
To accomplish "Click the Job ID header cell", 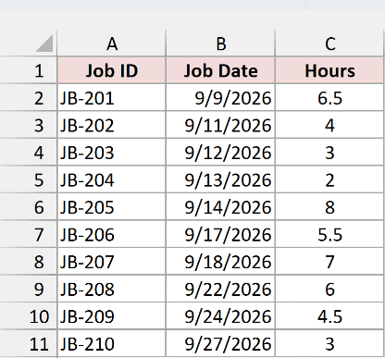I will click(x=112, y=70).
